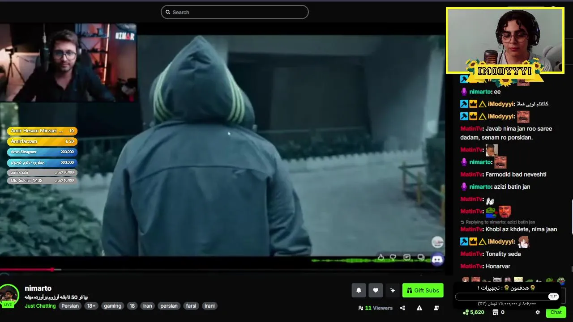This screenshot has height=322, width=573.
Task: Turn on notifications with the bell icon
Action: click(x=359, y=290)
